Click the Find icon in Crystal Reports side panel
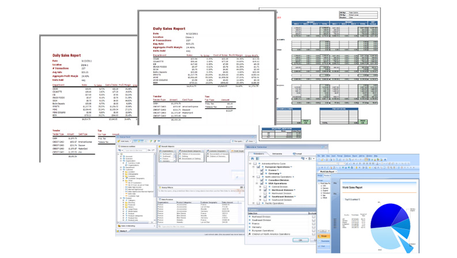 pyautogui.click(x=319, y=246)
